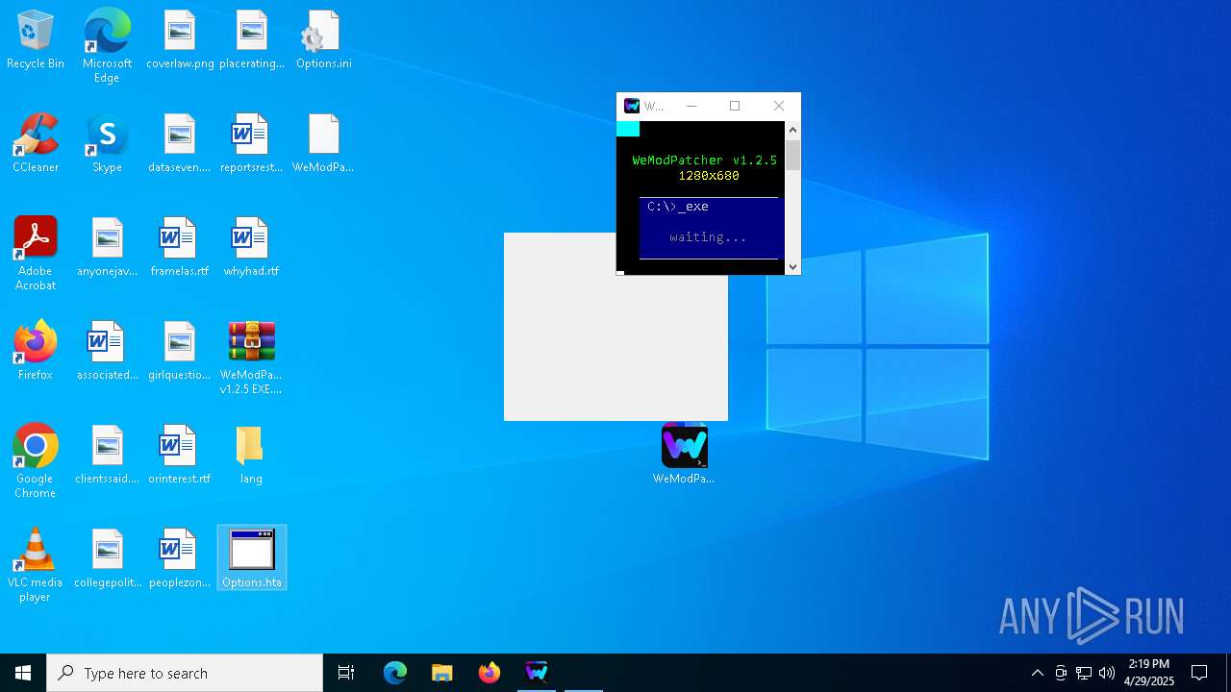The height and width of the screenshot is (692, 1231).
Task: Select coverlaw.png file on desktop
Action: tap(180, 39)
